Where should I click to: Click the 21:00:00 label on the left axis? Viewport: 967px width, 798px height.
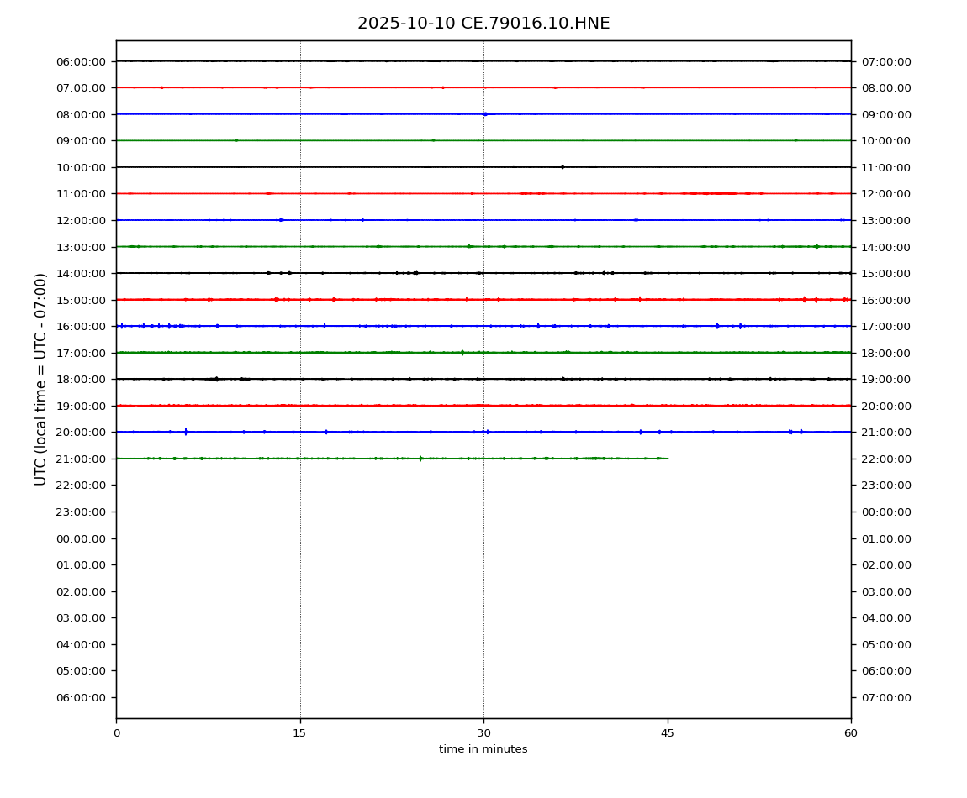click(x=82, y=459)
